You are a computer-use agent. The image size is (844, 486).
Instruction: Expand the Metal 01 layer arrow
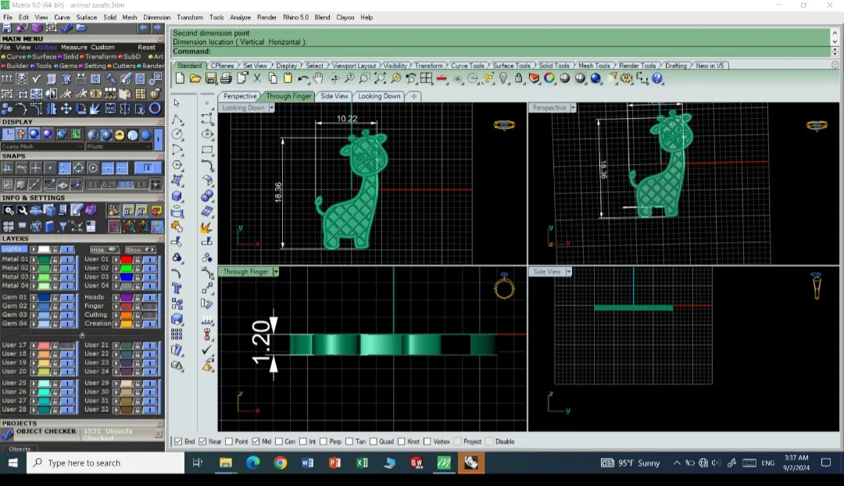pyautogui.click(x=34, y=259)
